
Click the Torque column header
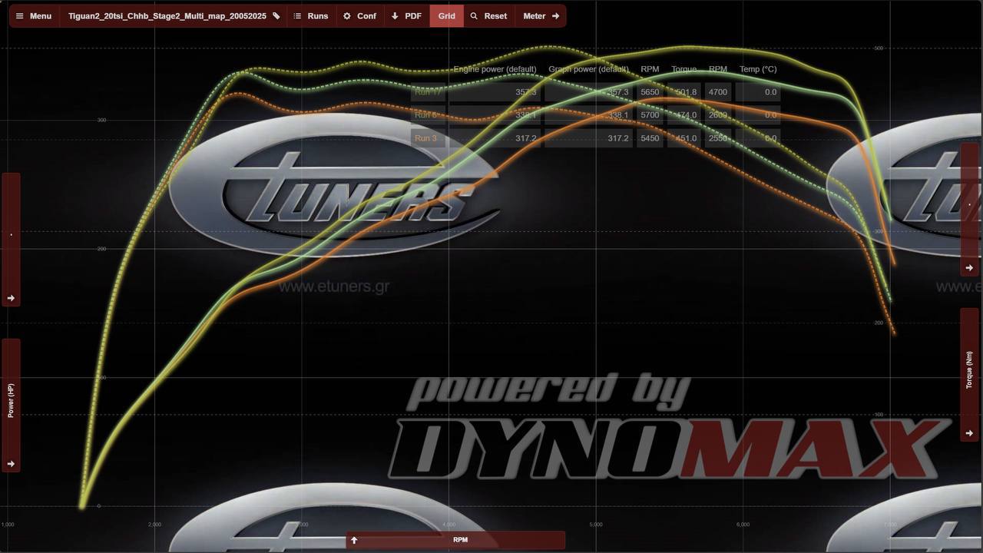pos(684,69)
